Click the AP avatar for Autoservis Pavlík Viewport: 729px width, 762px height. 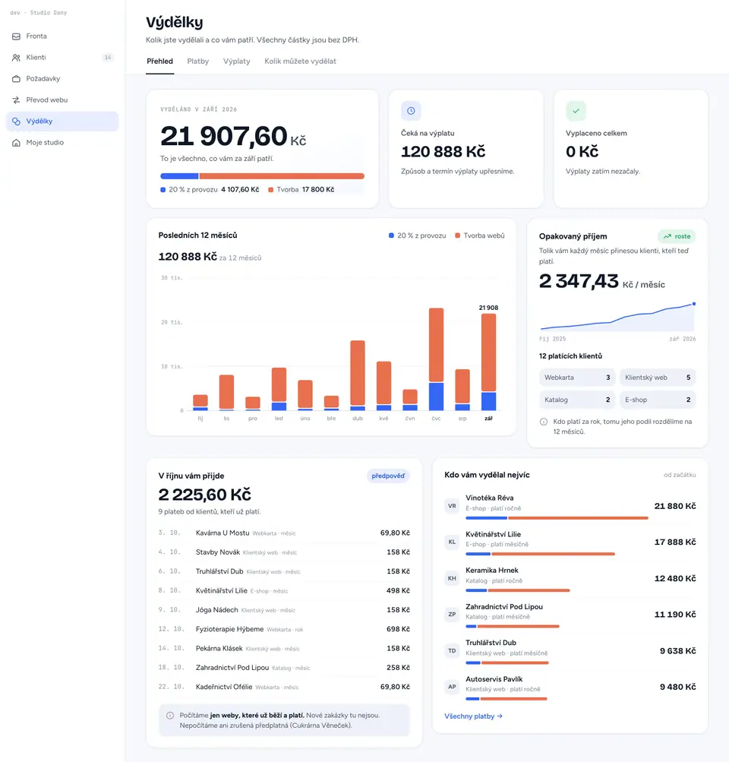pos(452,687)
